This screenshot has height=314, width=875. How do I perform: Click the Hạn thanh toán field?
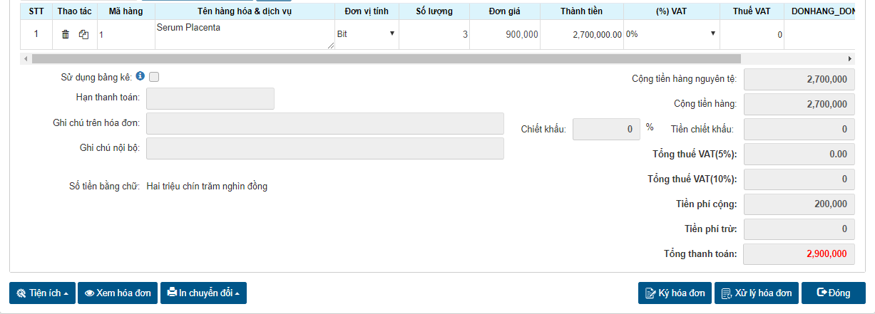210,99
